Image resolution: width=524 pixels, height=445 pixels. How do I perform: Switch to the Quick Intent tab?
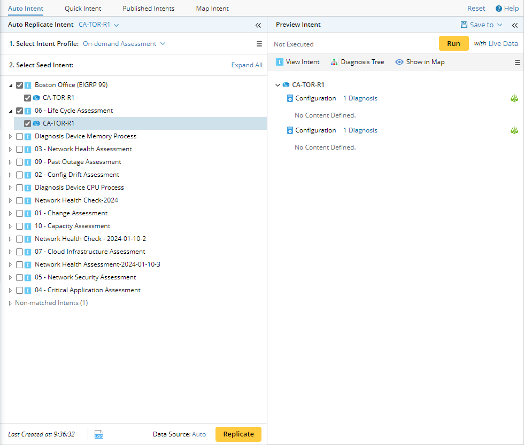pos(83,9)
